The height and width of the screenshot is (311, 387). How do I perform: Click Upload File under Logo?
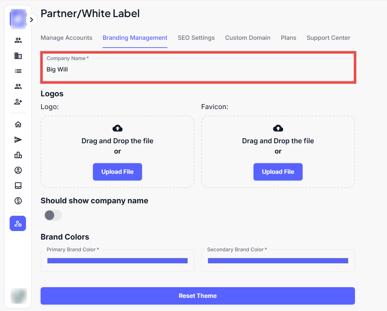point(117,172)
